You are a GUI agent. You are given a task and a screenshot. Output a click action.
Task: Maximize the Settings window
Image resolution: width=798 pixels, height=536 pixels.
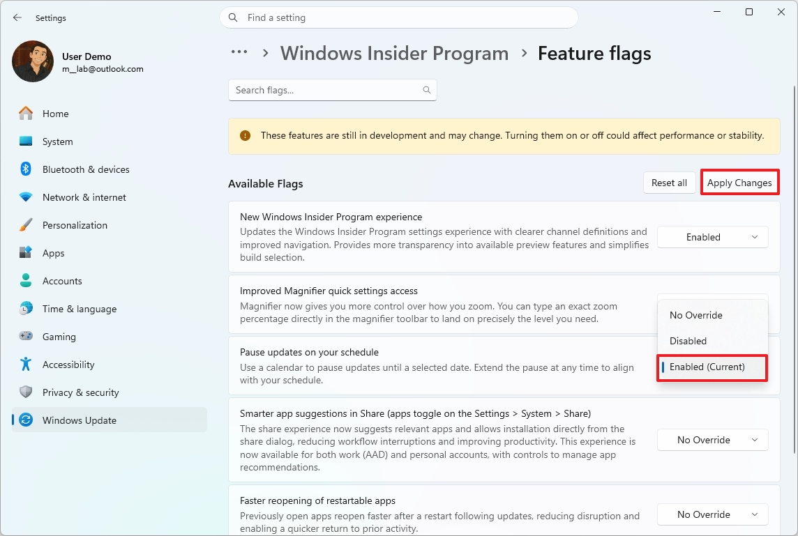(749, 12)
